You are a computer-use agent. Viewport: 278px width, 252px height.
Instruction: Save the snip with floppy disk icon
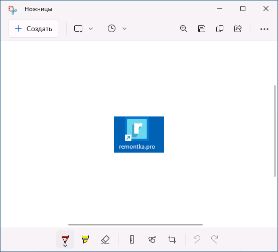pos(202,29)
